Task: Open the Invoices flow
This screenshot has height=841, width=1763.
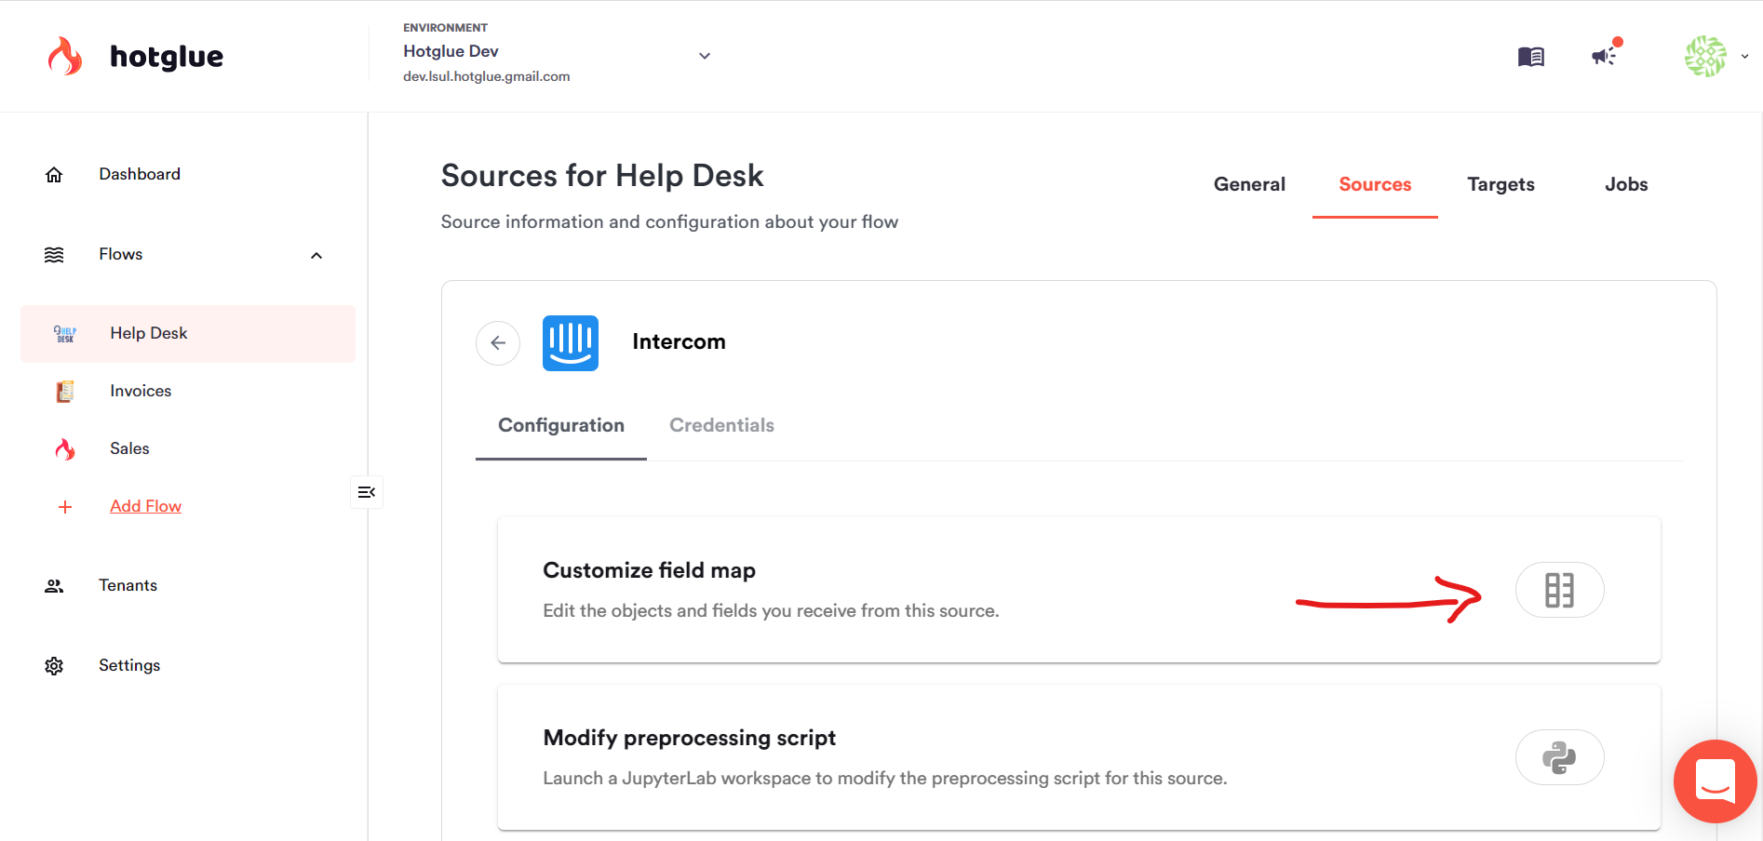Action: click(141, 391)
